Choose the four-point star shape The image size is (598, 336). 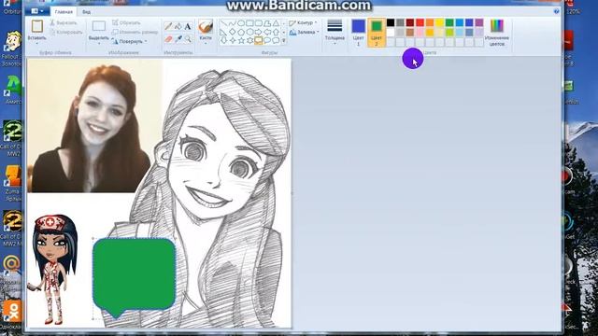coord(233,40)
